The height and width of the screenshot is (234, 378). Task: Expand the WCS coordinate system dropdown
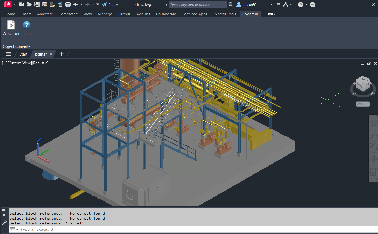coord(363,104)
